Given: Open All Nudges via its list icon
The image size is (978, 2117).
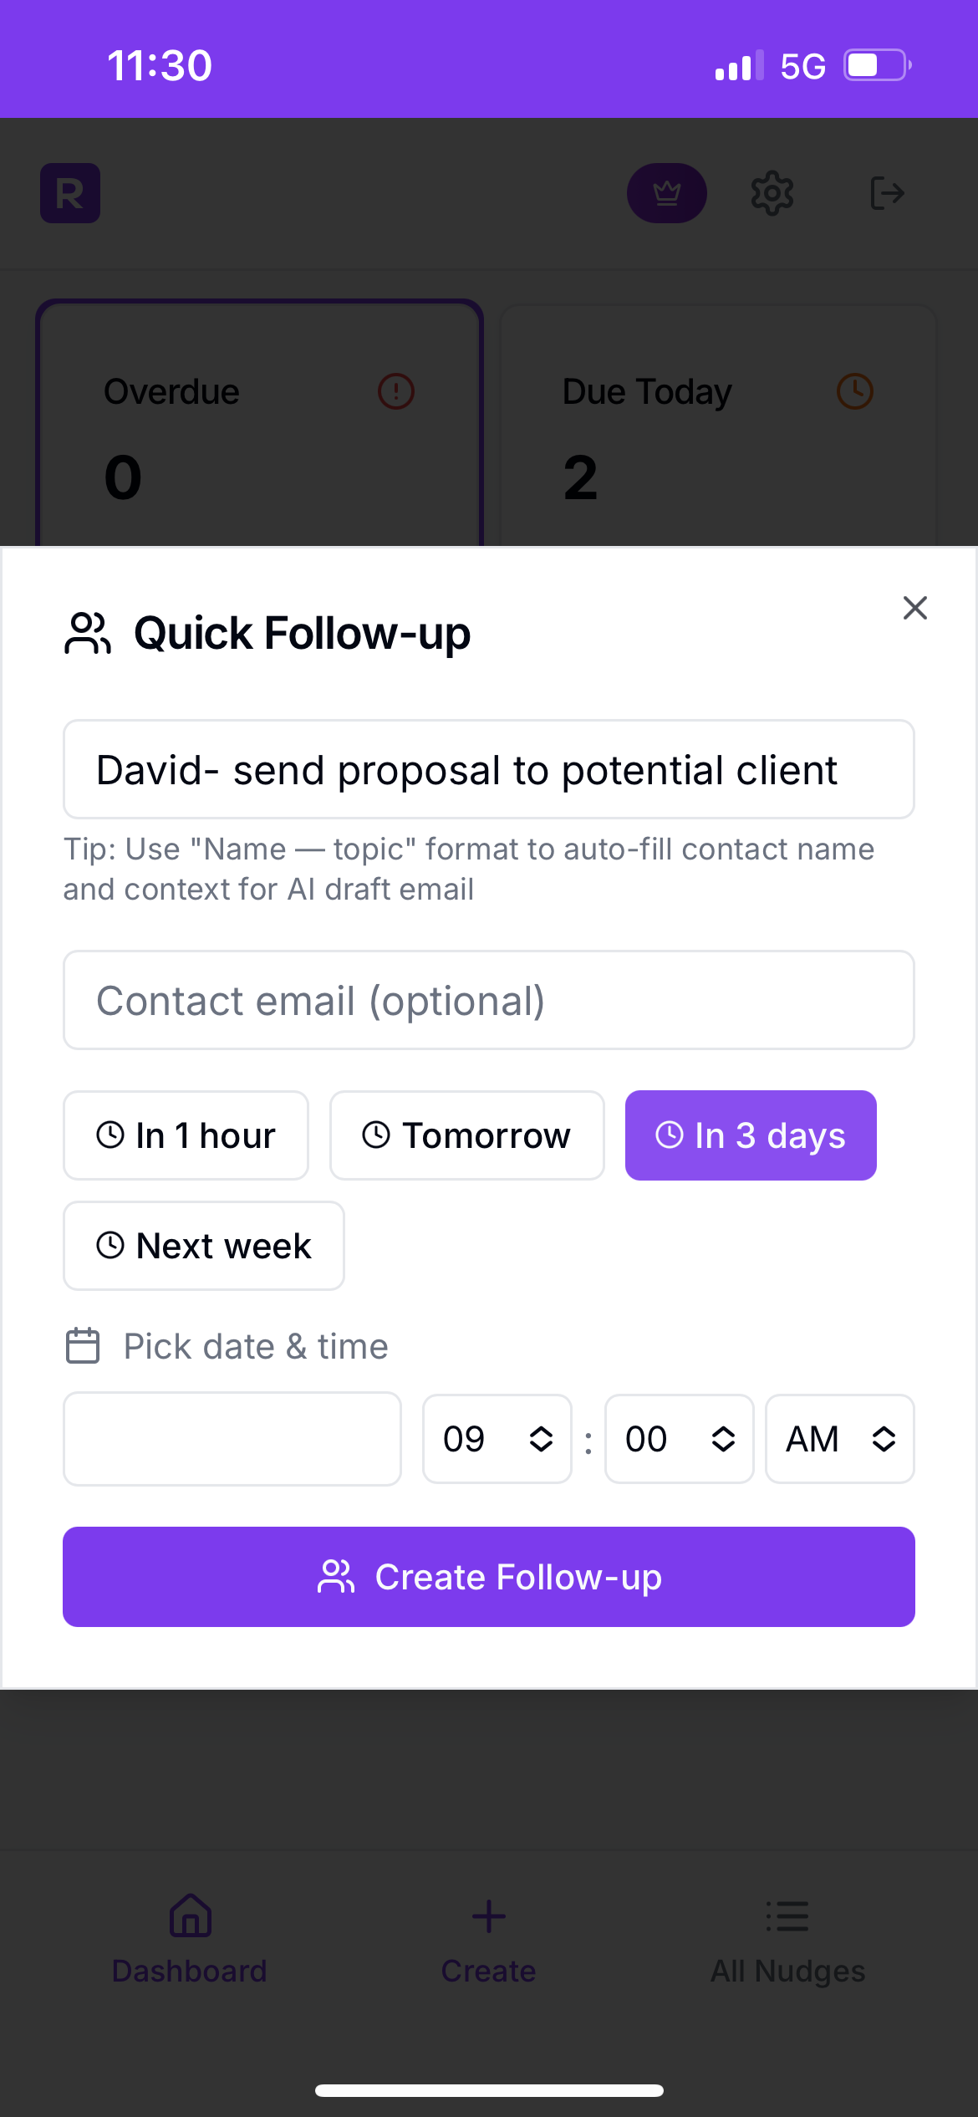Looking at the screenshot, I should (788, 1916).
